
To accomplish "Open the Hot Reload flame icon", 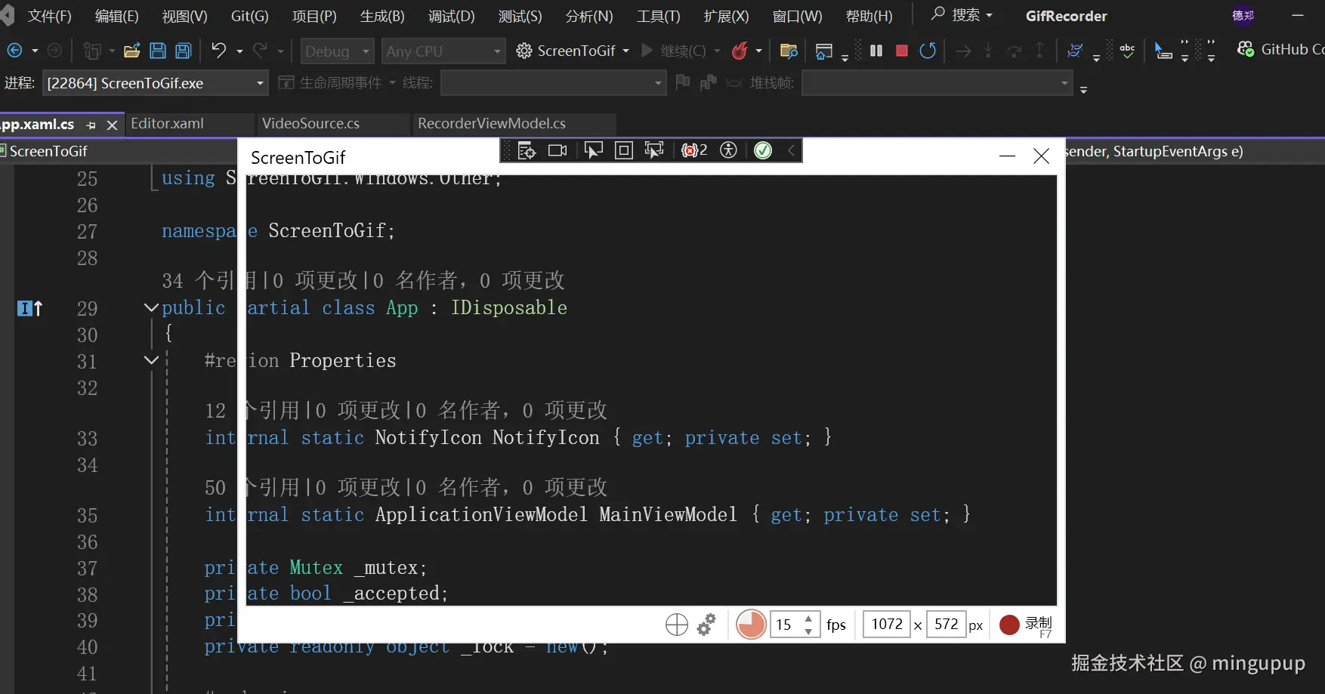I will 740,51.
